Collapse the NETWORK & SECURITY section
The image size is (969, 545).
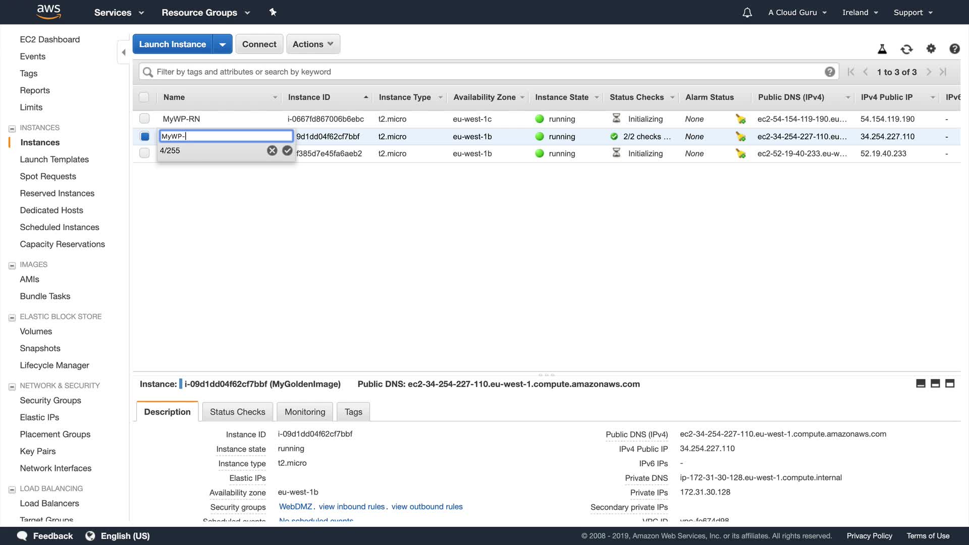[x=12, y=387]
